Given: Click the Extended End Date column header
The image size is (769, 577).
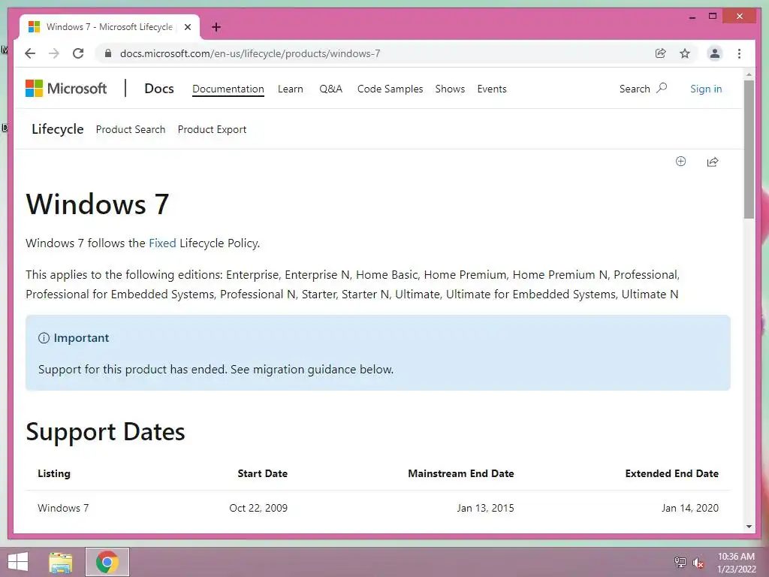Looking at the screenshot, I should coord(672,473).
